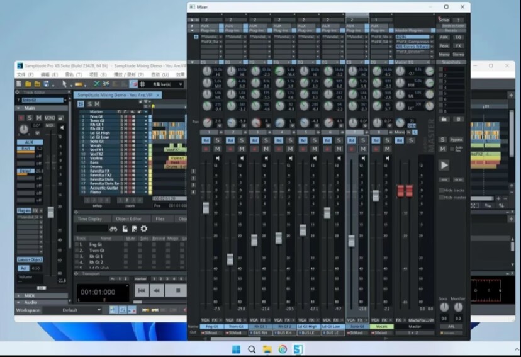Open the Solo Gt track name dropdown arrow
The height and width of the screenshot is (357, 521).
pos(65,100)
